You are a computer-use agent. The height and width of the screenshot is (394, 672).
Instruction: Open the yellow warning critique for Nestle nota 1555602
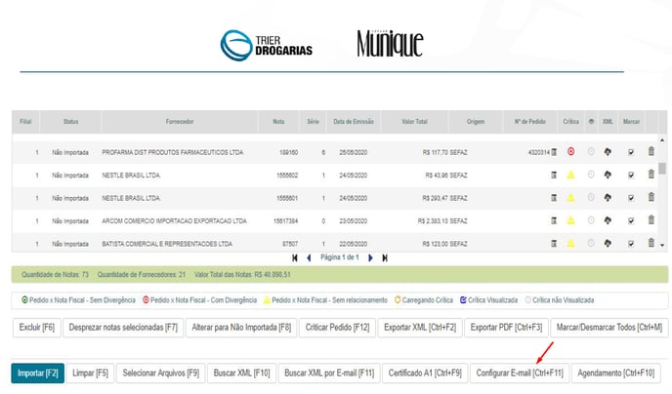[x=570, y=175]
